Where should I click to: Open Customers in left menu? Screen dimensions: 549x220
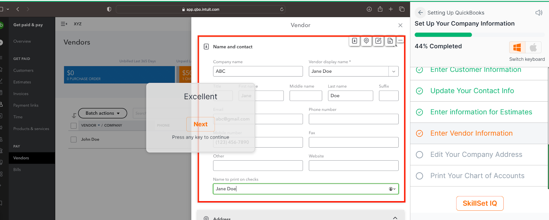[23, 70]
